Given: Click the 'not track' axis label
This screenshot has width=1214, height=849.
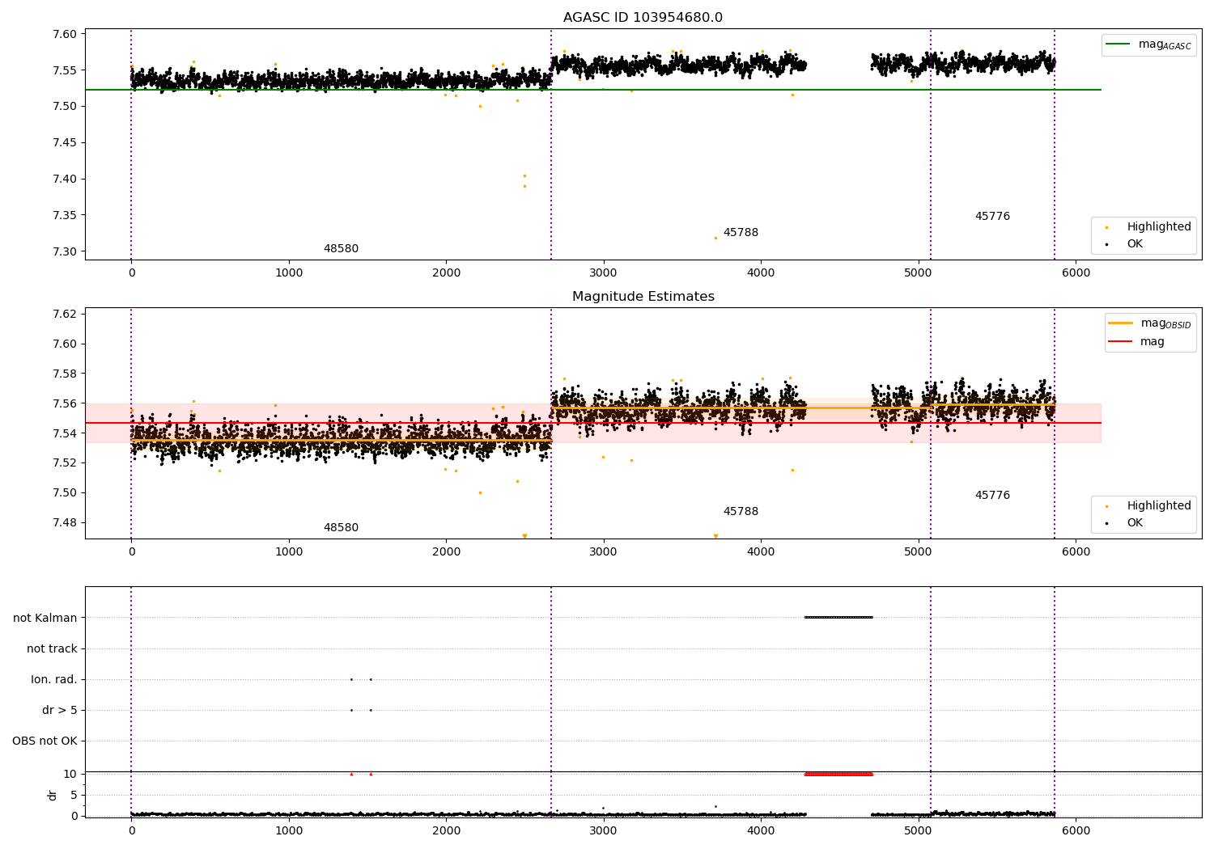Looking at the screenshot, I should click(52, 648).
